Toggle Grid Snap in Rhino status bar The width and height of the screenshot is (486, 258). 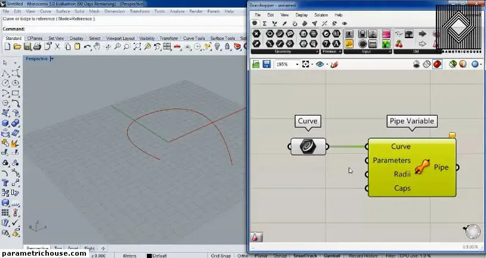(x=221, y=255)
